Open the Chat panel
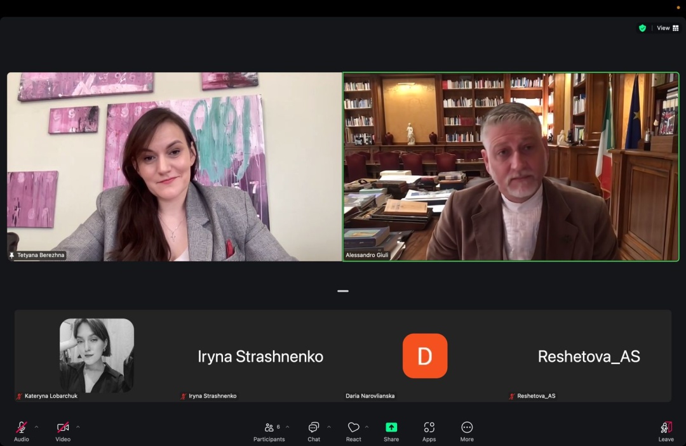The width and height of the screenshot is (686, 446). [x=314, y=428]
